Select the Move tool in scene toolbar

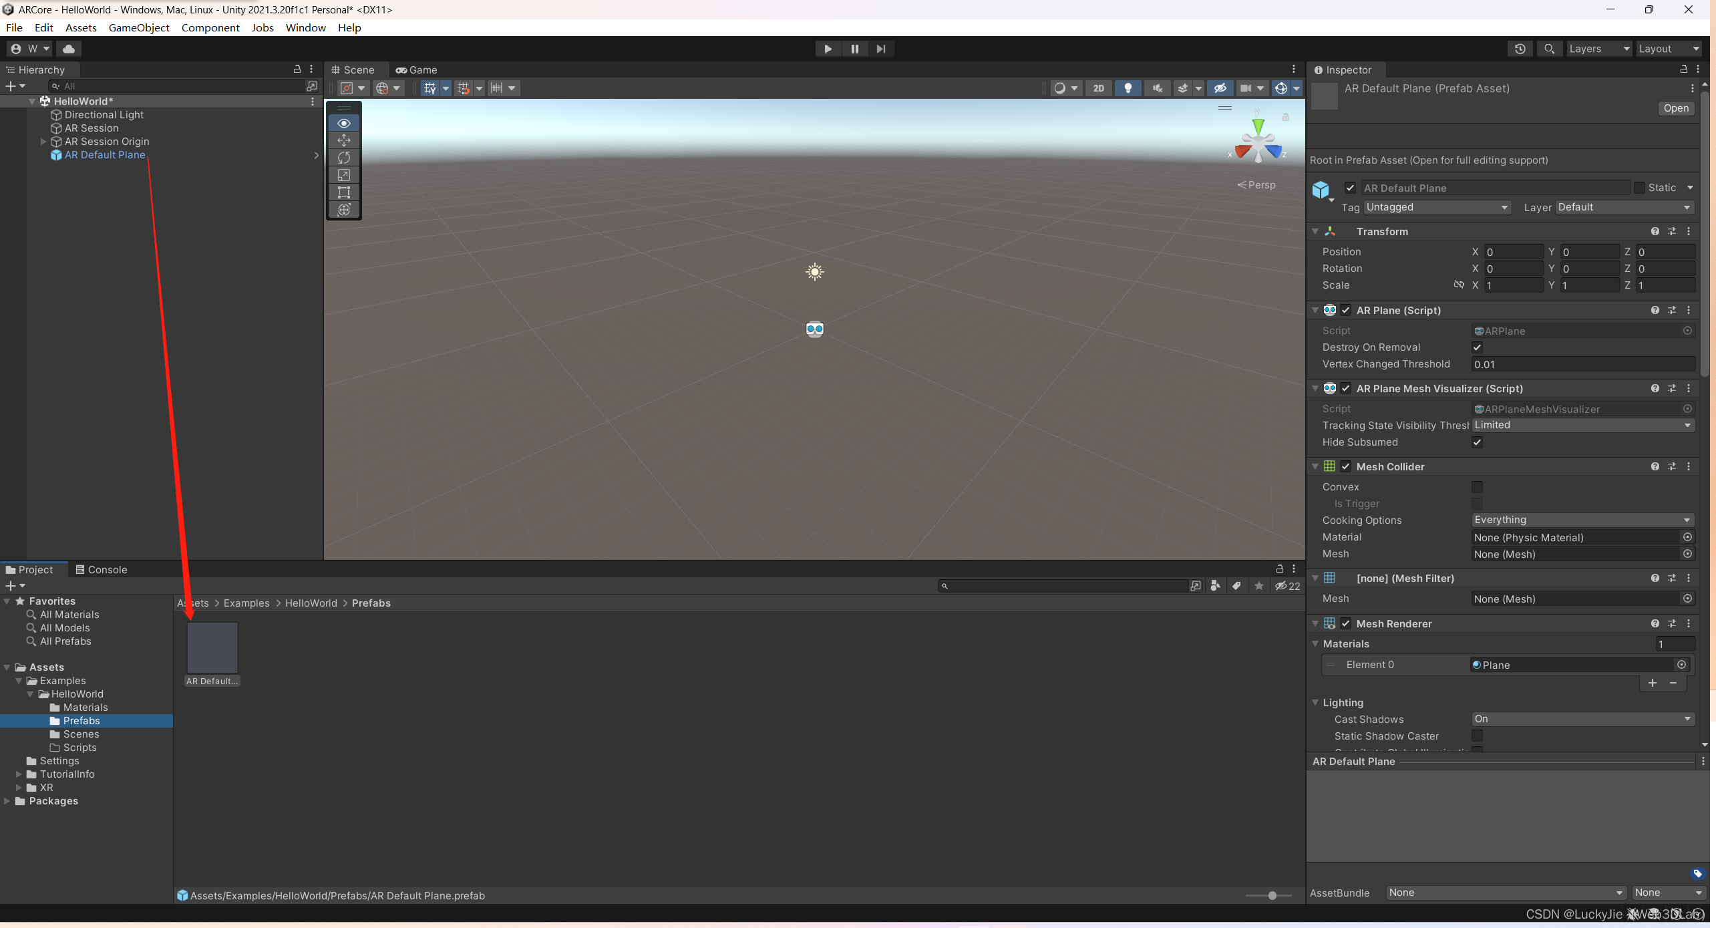pos(344,140)
